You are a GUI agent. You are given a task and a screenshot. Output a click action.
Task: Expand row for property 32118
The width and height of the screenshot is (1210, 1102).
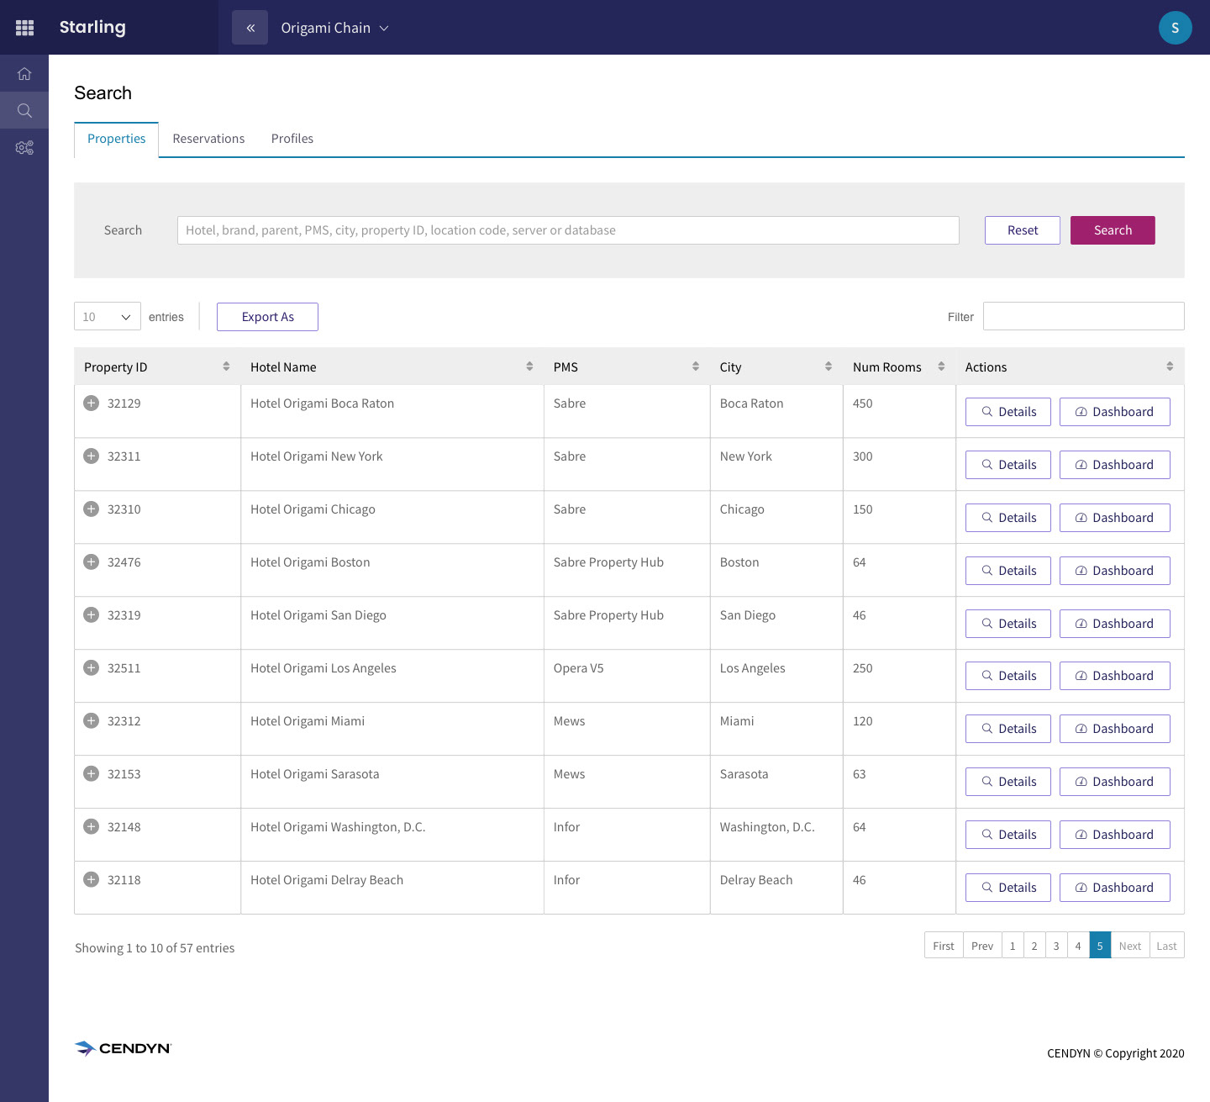(92, 880)
